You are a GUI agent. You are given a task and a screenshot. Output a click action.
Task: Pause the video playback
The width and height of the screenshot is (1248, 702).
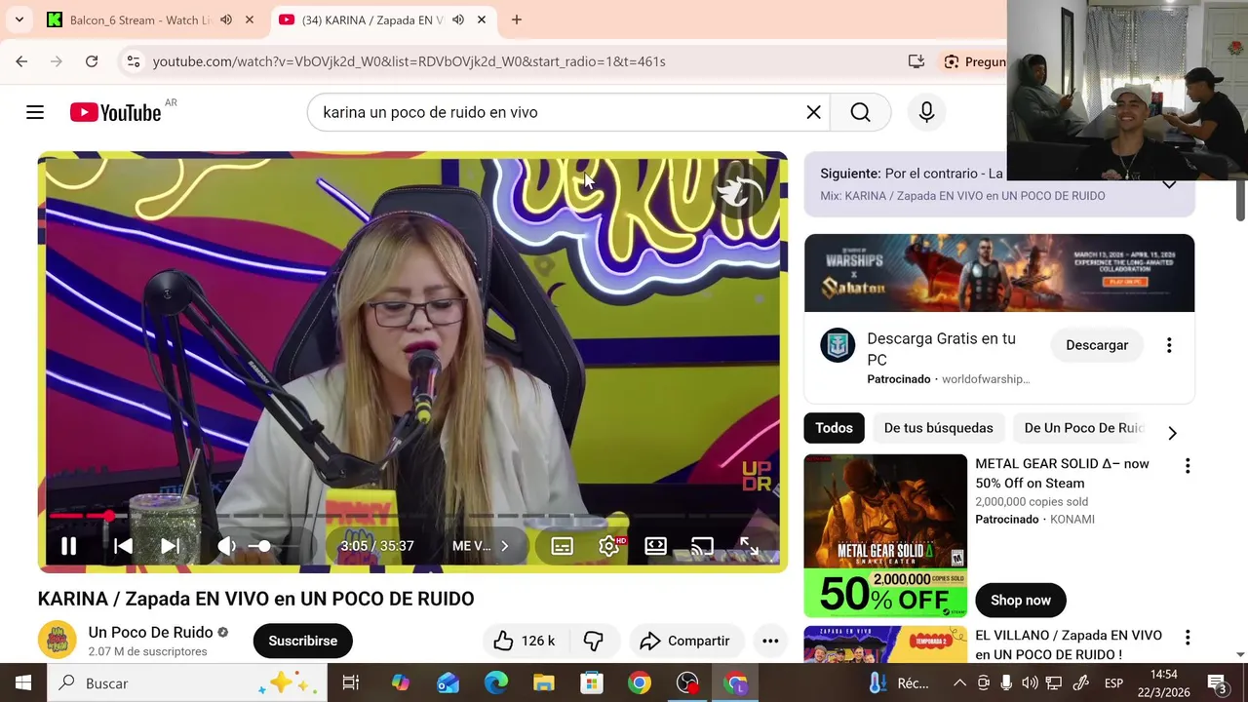pos(68,546)
